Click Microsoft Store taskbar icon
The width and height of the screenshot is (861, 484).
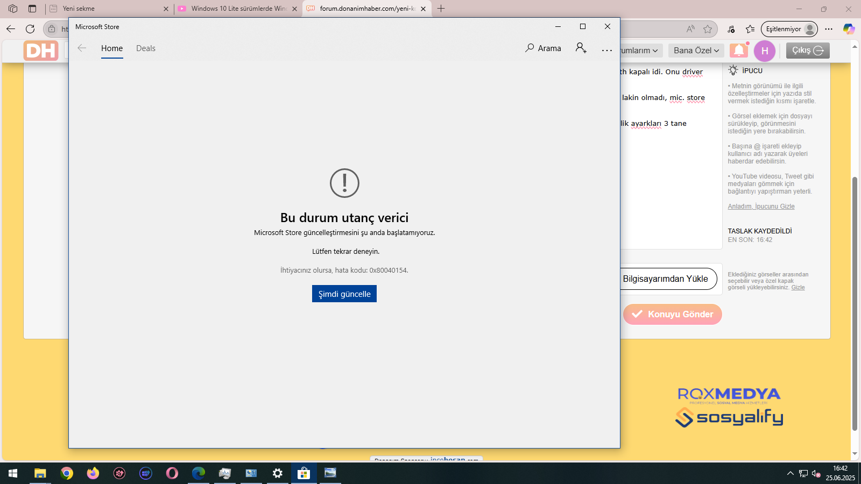[304, 473]
